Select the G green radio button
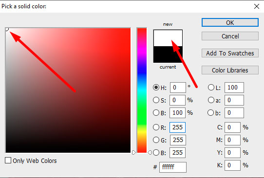The width and height of the screenshot is (264, 178). pyautogui.click(x=156, y=140)
